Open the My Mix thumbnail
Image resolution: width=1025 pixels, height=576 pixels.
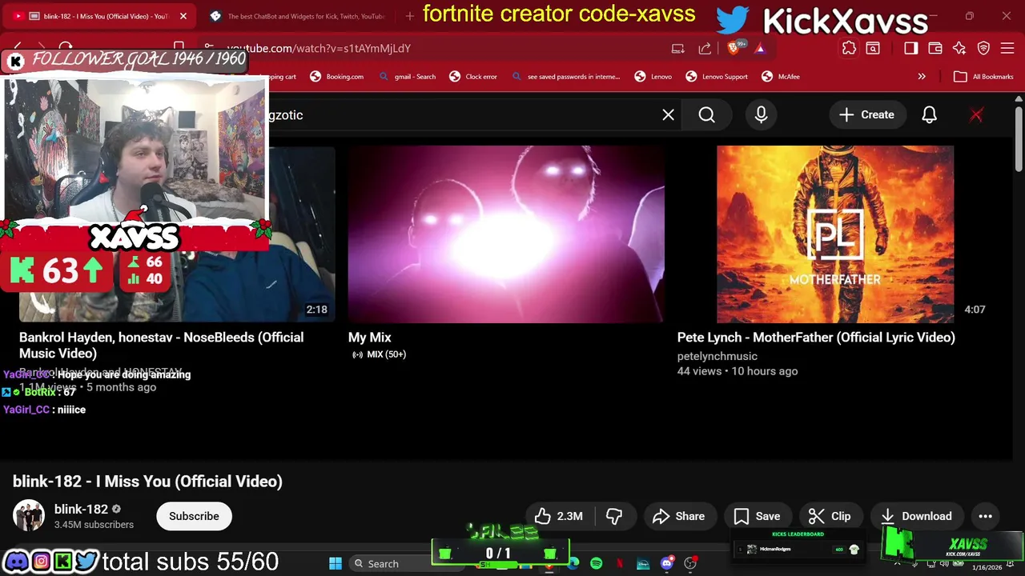pyautogui.click(x=506, y=234)
